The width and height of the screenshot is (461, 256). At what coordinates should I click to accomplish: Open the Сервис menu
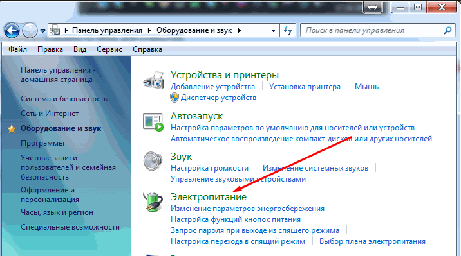(109, 49)
